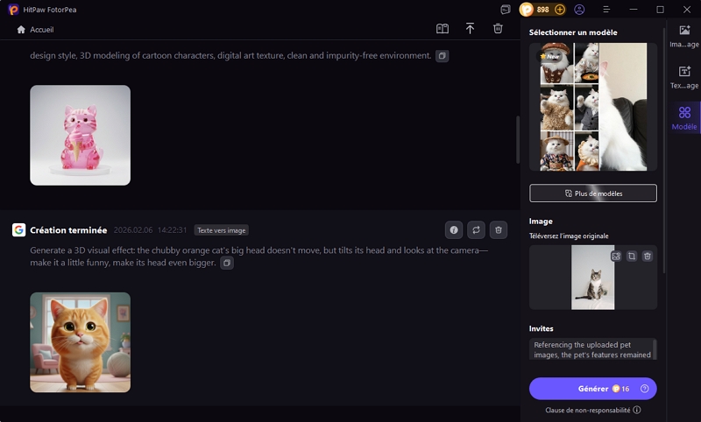701x422 pixels.
Task: Delete the orange cat creation entry
Action: pos(498,230)
